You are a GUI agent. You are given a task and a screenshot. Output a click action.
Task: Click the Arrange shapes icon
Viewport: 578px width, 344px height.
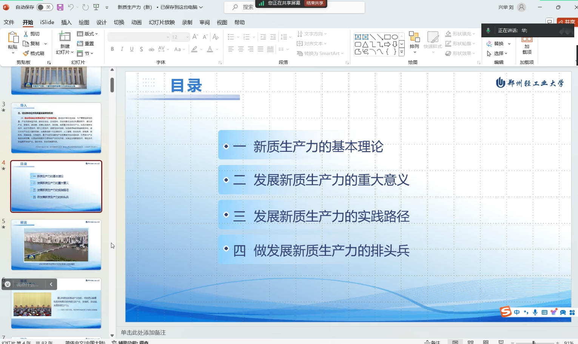(x=414, y=37)
